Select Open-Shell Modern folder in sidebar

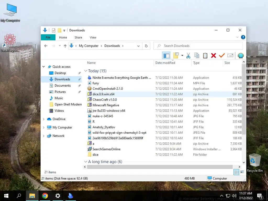coord(68,104)
